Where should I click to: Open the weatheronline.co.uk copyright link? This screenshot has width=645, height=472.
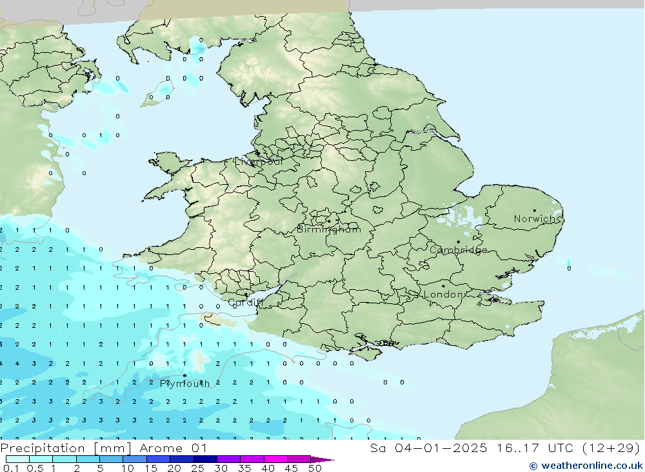586,466
